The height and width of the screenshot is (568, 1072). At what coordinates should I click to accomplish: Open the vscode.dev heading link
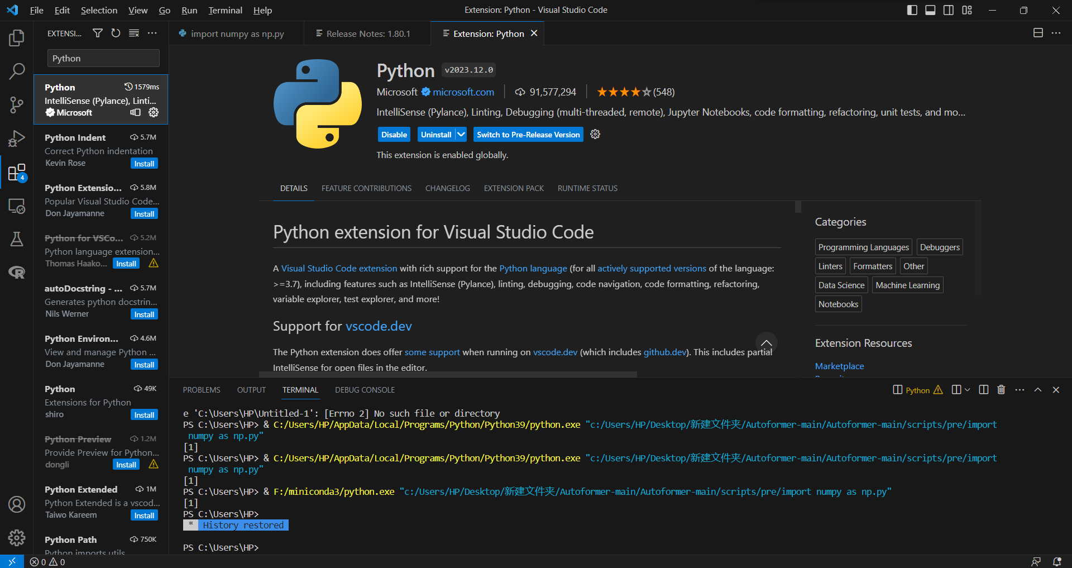coord(379,326)
